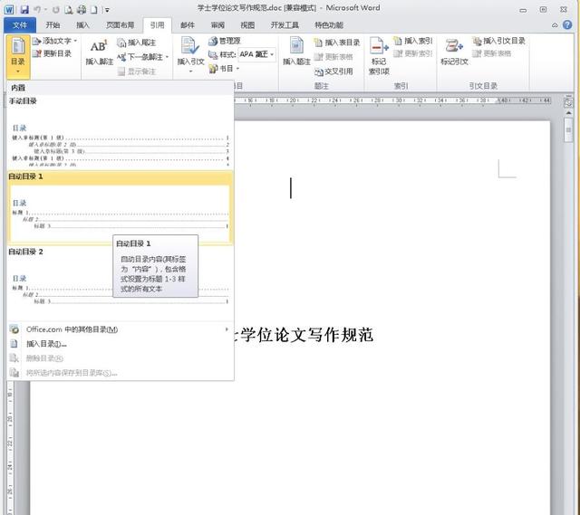Switch to the 开发工具 tab
This screenshot has height=515, width=580.
[x=285, y=25]
